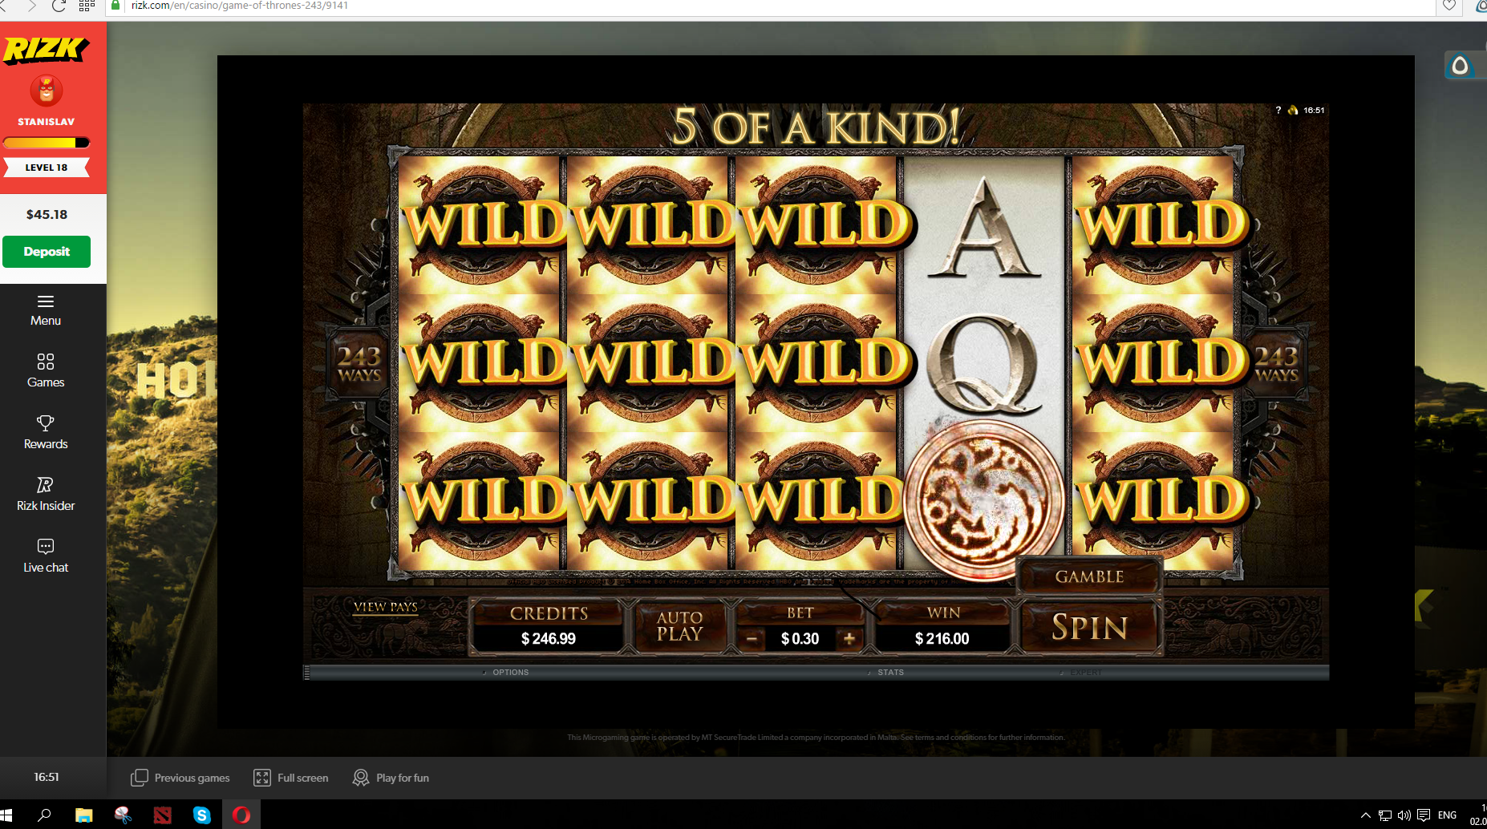Switch to Play for fun
The height and width of the screenshot is (829, 1487).
391,778
